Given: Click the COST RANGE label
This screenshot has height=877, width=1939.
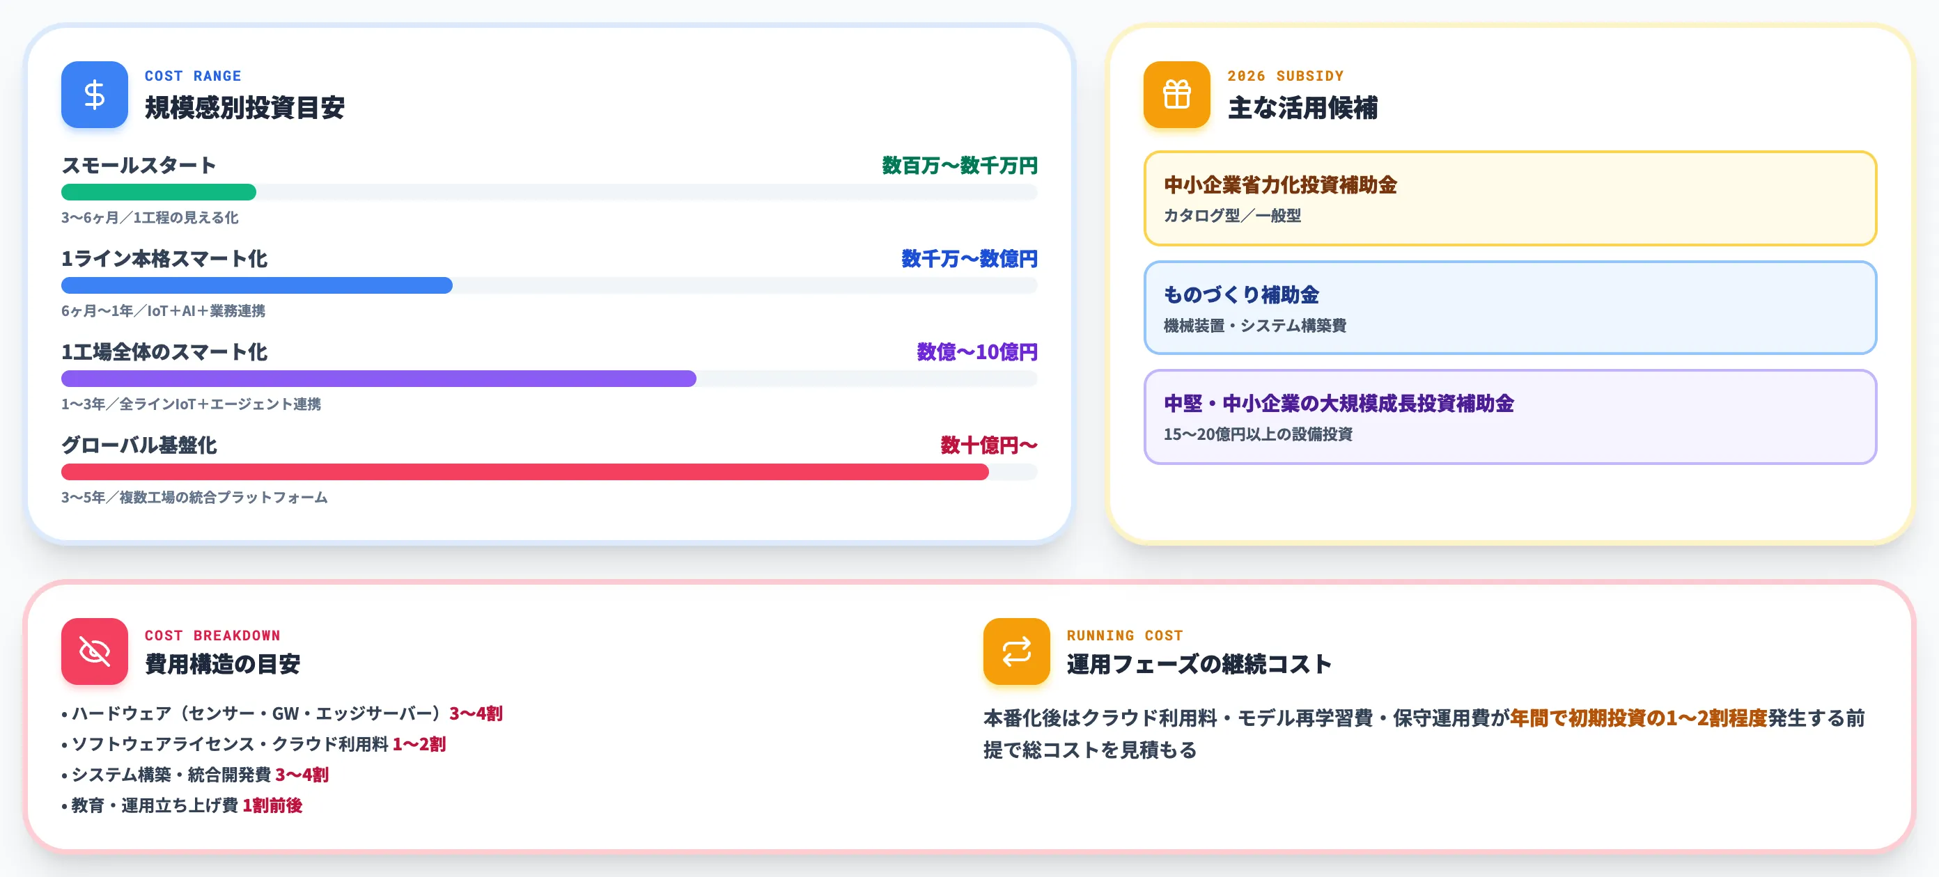Looking at the screenshot, I should tap(193, 76).
